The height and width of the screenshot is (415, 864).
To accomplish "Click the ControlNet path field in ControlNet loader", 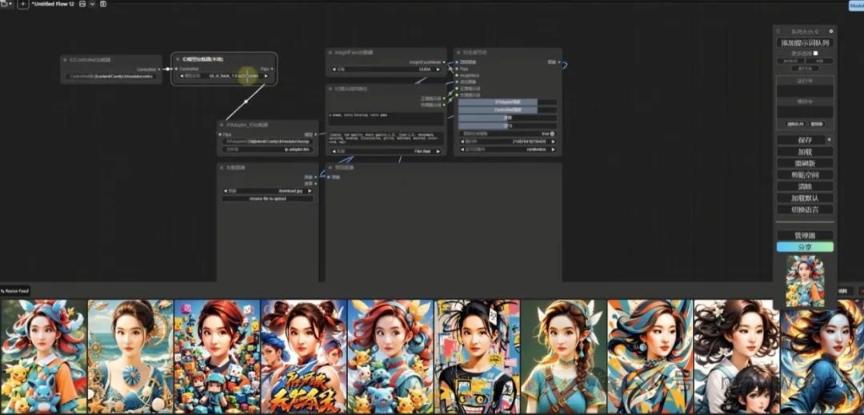I will point(110,76).
